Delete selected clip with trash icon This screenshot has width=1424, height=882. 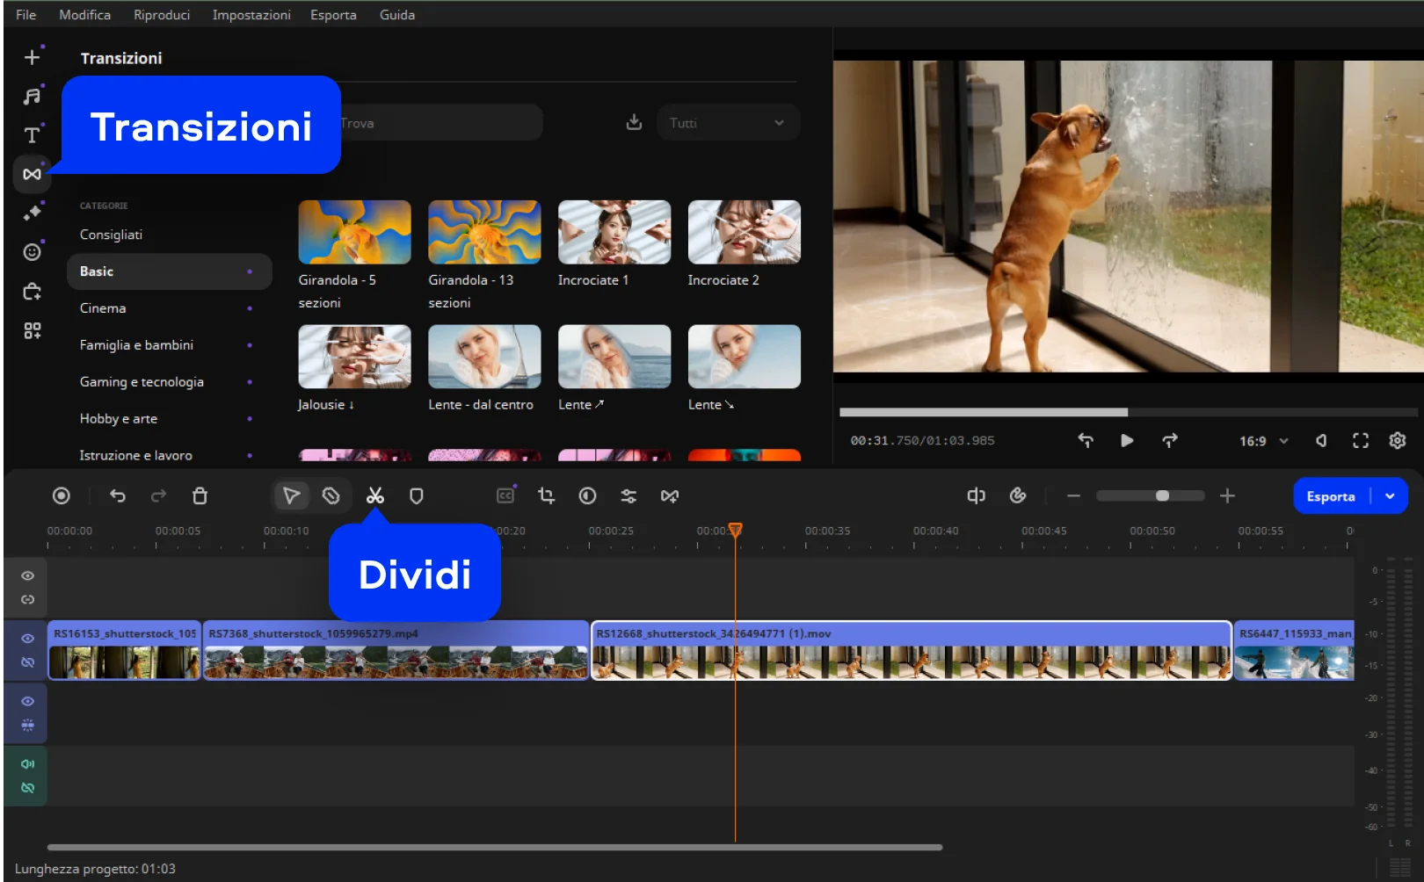point(200,496)
